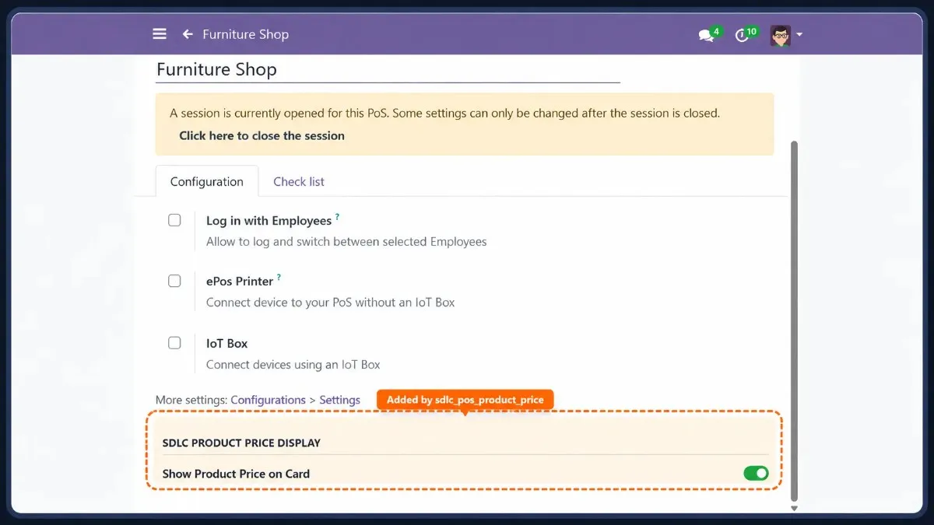Enable the IoT Box checkbox

pyautogui.click(x=174, y=343)
